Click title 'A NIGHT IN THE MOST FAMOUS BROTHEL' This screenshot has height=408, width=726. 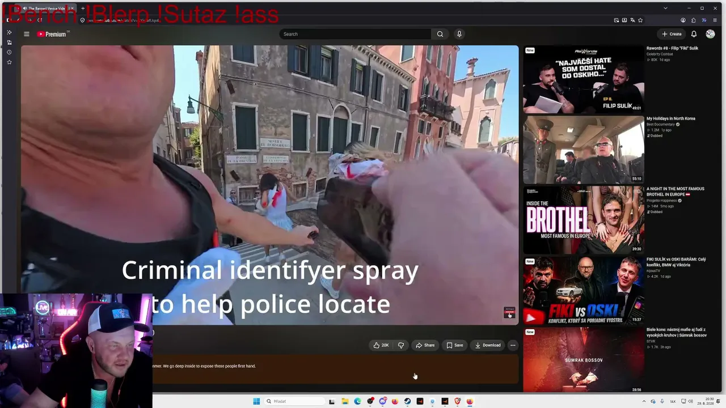(676, 192)
